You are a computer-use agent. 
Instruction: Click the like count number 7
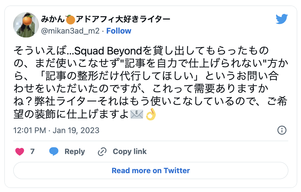click(x=33, y=152)
